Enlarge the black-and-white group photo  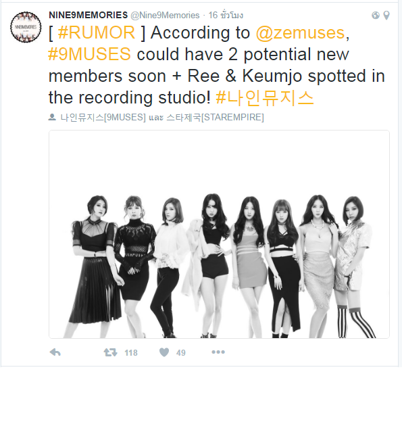point(219,234)
